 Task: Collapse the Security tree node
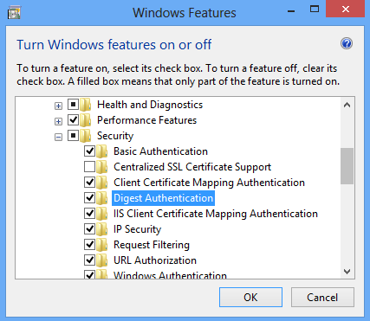58,138
